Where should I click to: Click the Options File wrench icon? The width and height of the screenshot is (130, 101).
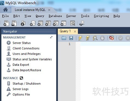(x=9, y=94)
